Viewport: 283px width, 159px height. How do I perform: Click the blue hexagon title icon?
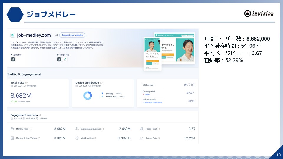[x=15, y=15]
